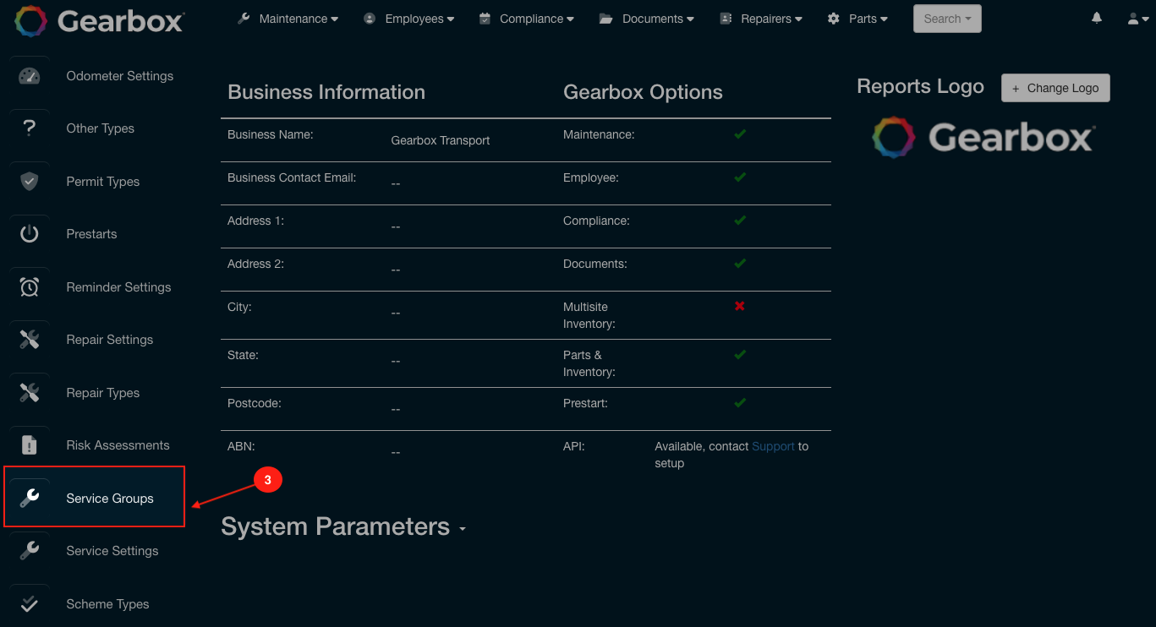This screenshot has width=1156, height=627.
Task: Click the Prestarts power icon
Action: 29,234
